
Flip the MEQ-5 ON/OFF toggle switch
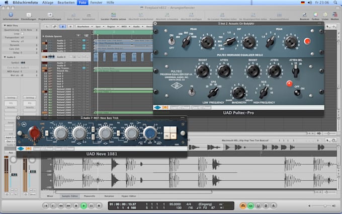coord(172,41)
